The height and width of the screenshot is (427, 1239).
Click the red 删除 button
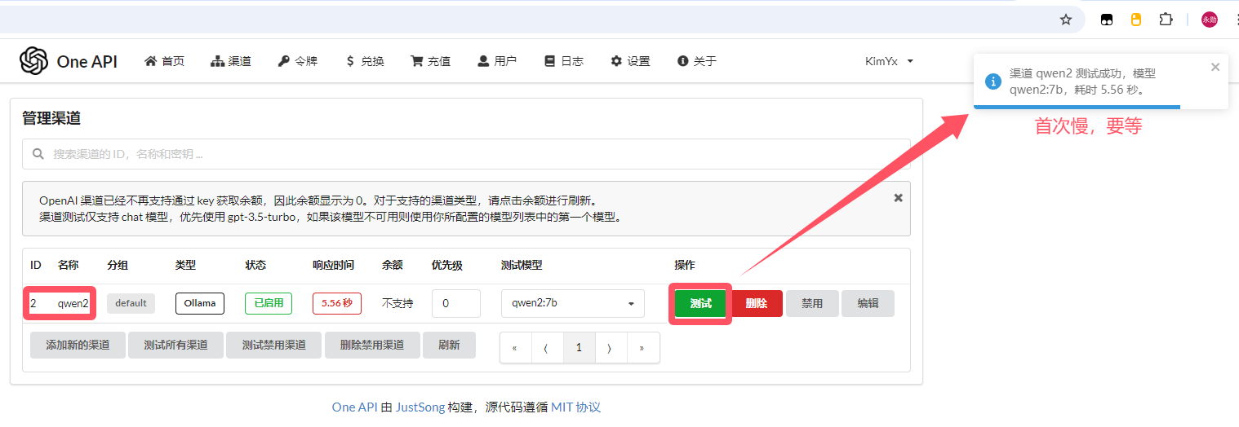(756, 303)
